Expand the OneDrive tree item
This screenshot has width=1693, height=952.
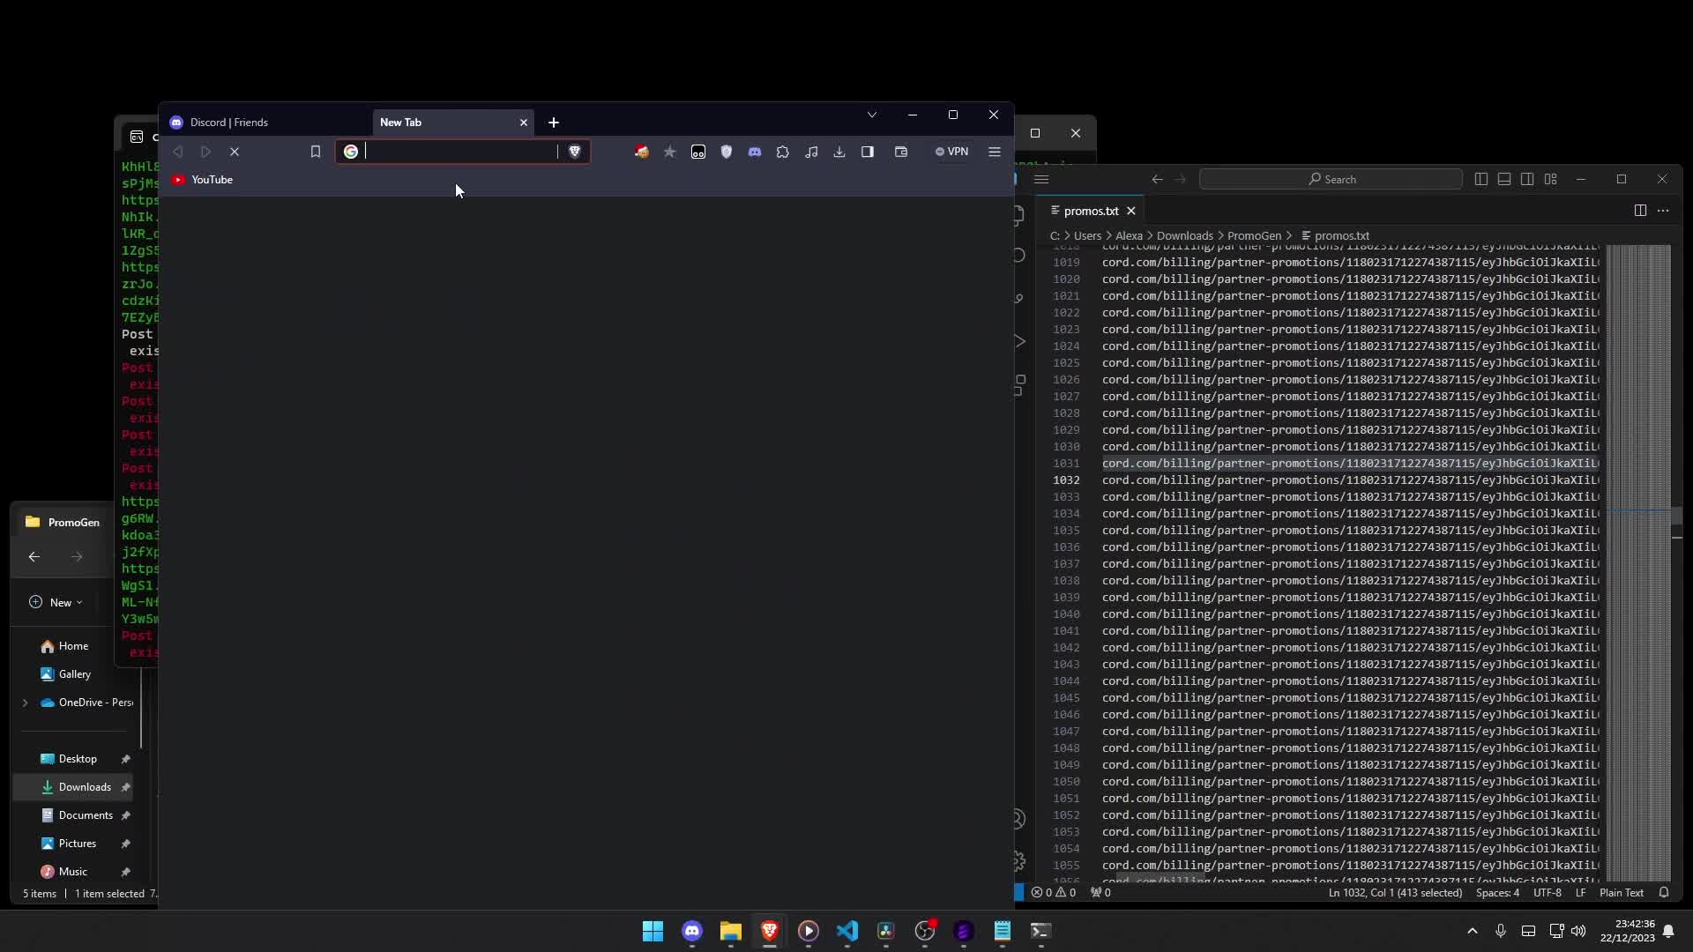25,703
